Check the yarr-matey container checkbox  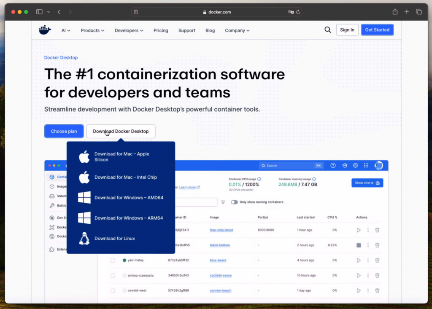(113, 261)
